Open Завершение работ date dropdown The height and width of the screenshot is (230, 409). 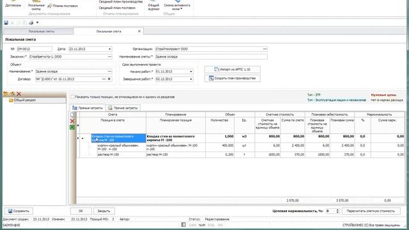click(x=191, y=79)
